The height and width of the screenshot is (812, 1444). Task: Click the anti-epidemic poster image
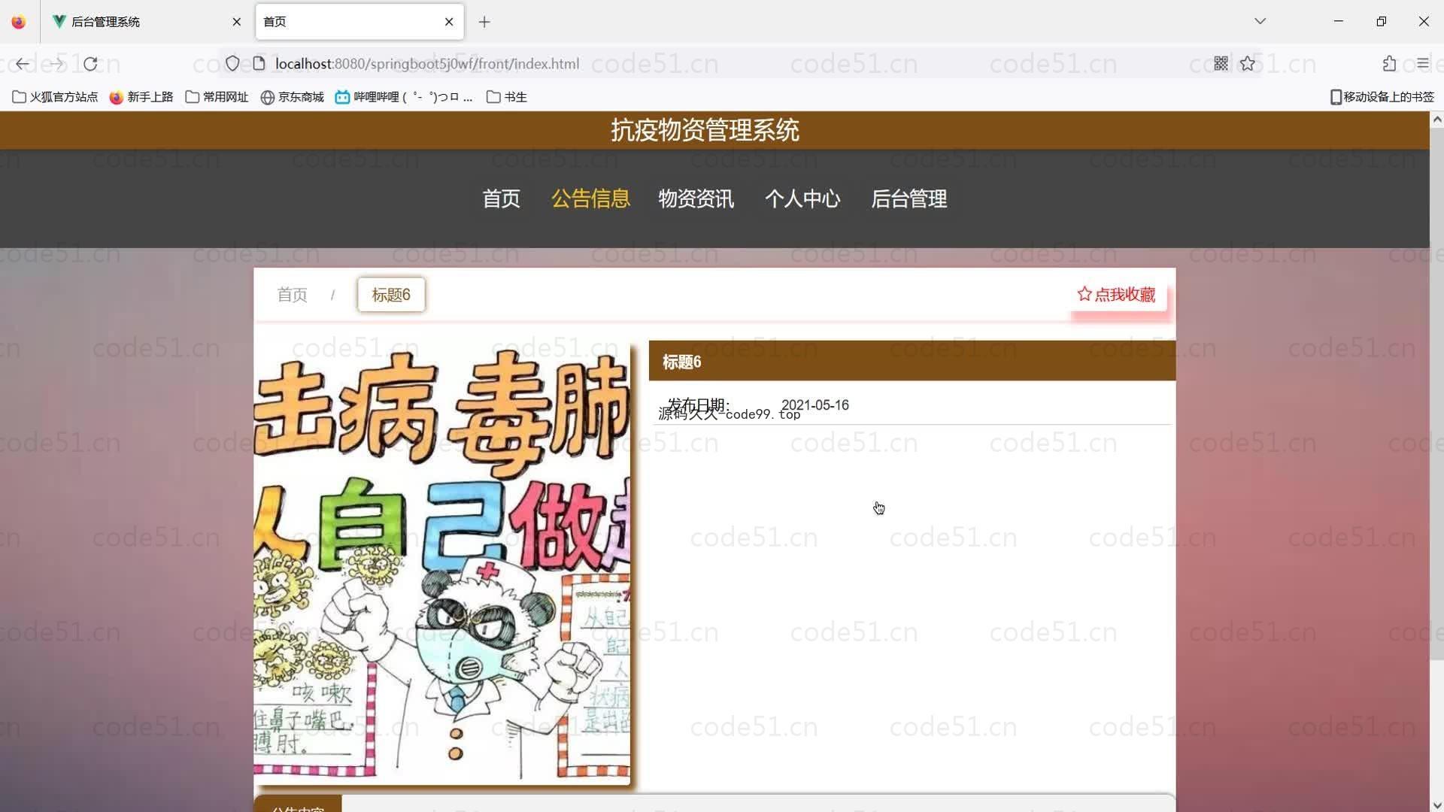tap(442, 562)
